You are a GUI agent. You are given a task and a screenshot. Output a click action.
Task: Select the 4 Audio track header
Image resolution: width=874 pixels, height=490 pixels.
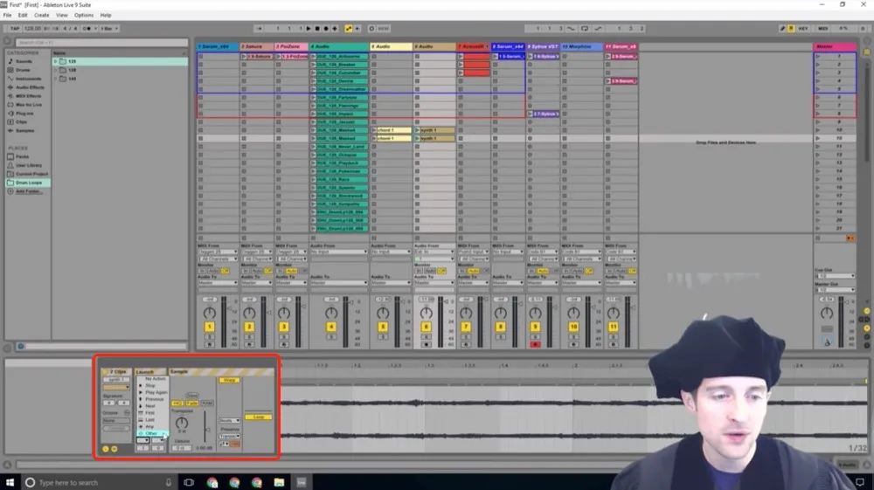pyautogui.click(x=338, y=47)
